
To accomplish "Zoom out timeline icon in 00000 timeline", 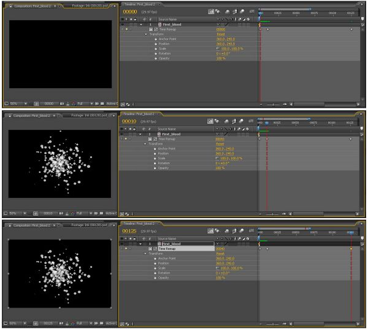I will pos(261,104).
